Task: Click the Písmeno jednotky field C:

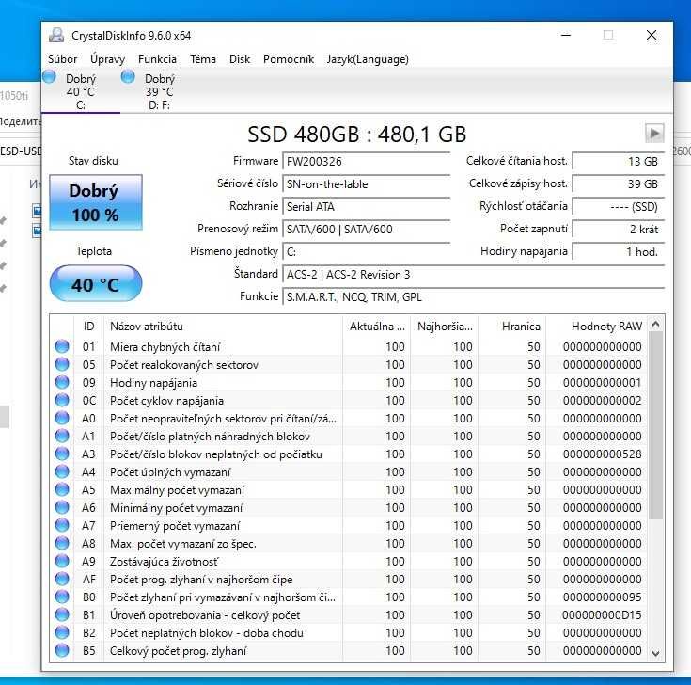Action: coord(366,252)
